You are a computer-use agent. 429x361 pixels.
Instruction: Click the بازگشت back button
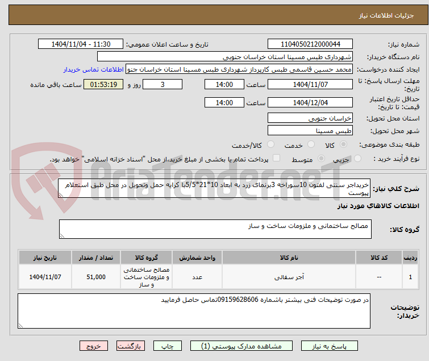[131, 346]
